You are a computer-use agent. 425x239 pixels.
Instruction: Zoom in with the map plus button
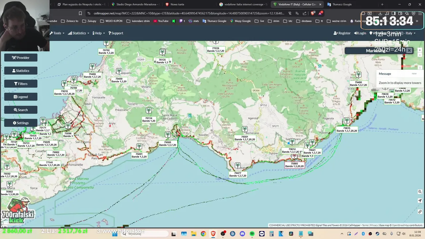(x=420, y=50)
